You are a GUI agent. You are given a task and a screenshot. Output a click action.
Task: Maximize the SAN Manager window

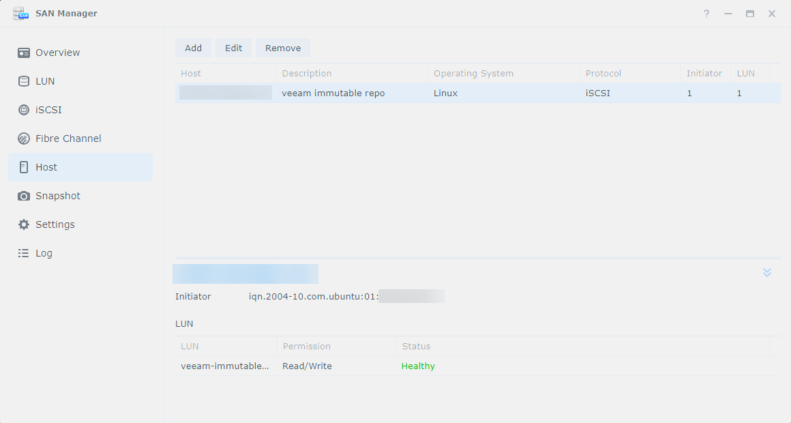click(x=750, y=14)
